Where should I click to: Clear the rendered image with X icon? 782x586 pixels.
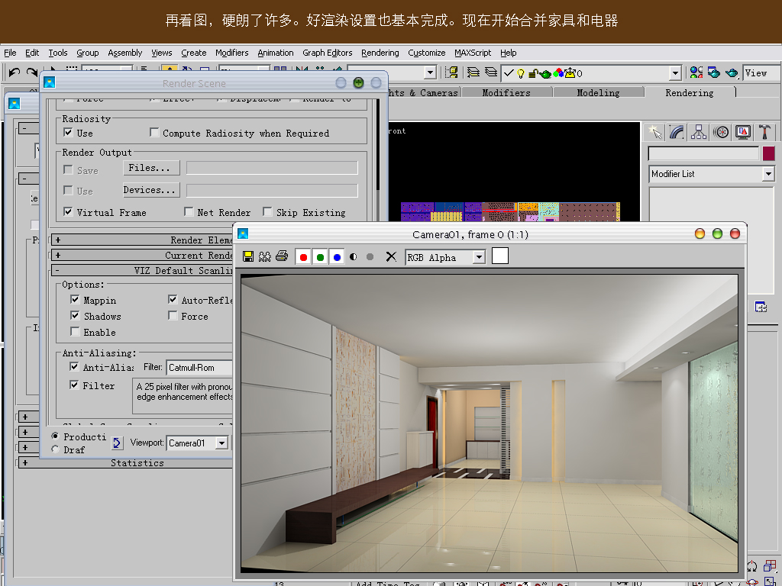391,256
